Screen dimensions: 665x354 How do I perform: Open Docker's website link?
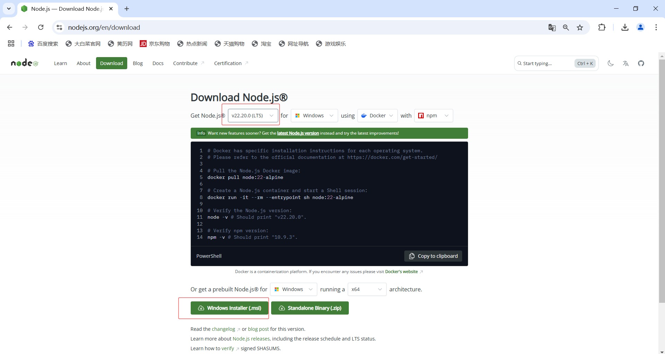pos(401,272)
